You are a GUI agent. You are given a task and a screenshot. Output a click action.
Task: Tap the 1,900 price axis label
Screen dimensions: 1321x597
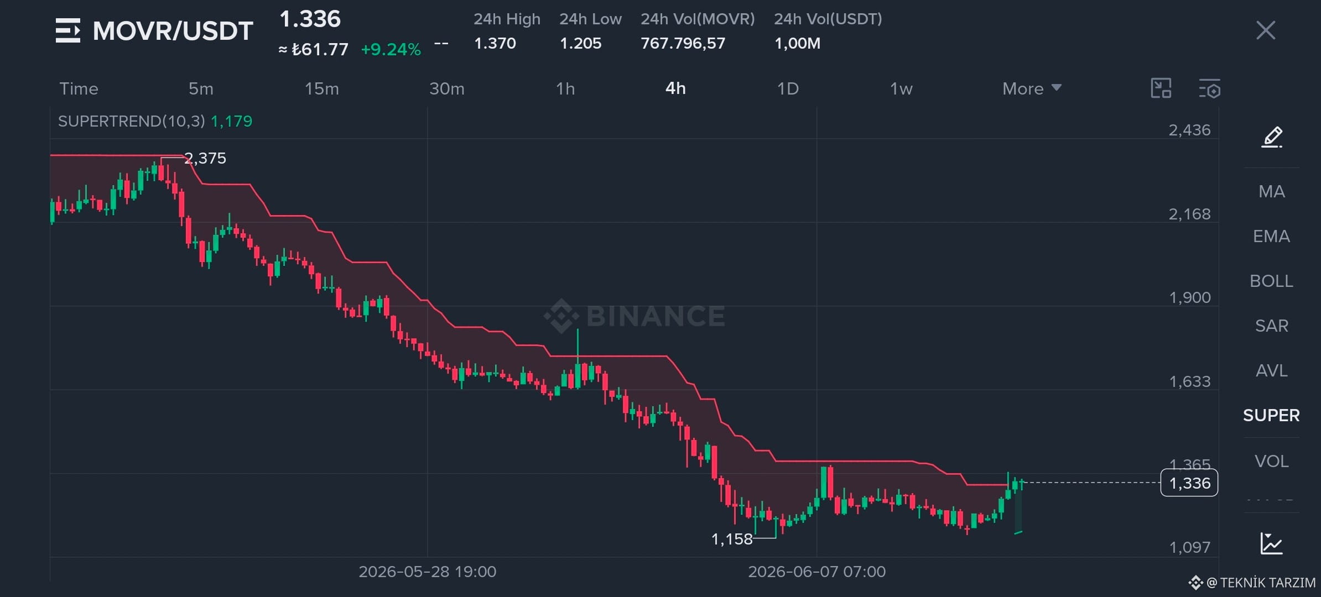point(1189,298)
